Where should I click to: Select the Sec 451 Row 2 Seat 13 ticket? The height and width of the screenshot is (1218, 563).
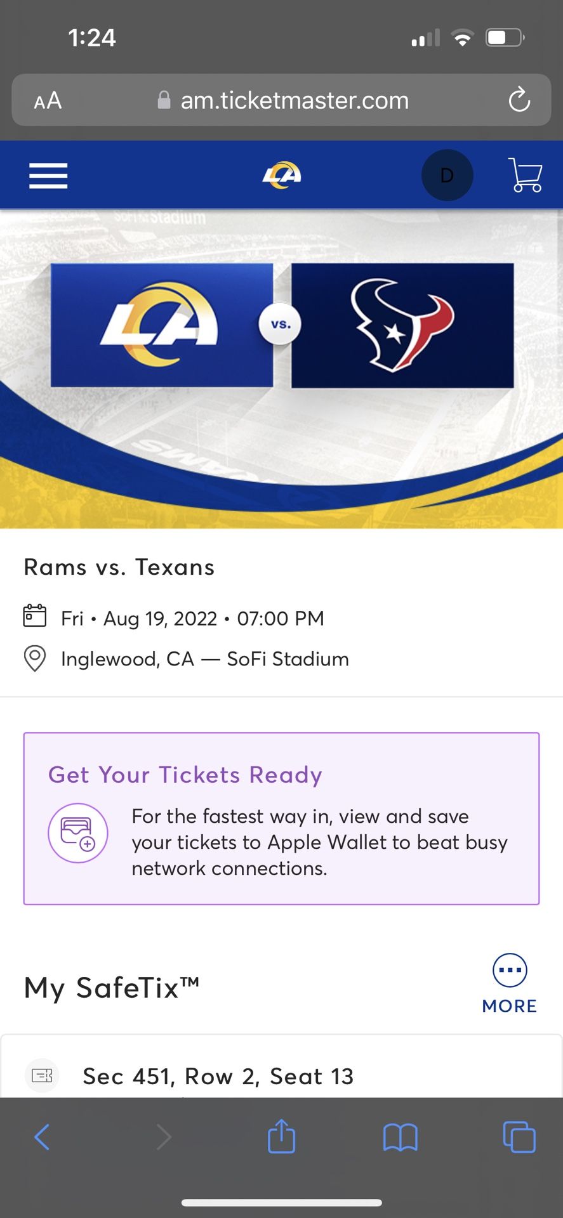click(x=218, y=1076)
